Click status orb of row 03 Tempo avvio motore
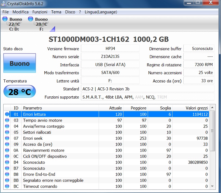 pos(7,120)
